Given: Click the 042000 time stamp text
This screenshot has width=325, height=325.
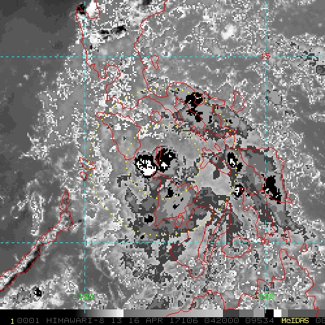Looking at the screenshot, I should pyautogui.click(x=222, y=320).
